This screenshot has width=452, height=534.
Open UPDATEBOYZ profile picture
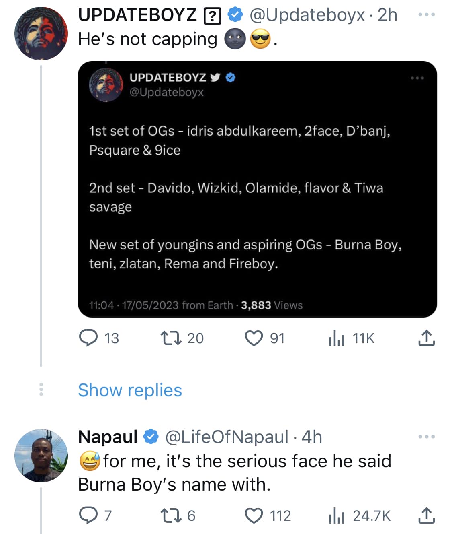[41, 33]
